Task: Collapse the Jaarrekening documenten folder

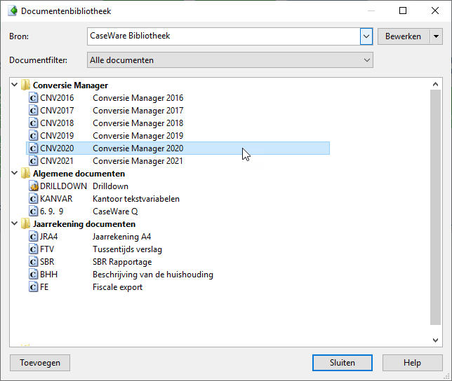Action: [x=15, y=223]
